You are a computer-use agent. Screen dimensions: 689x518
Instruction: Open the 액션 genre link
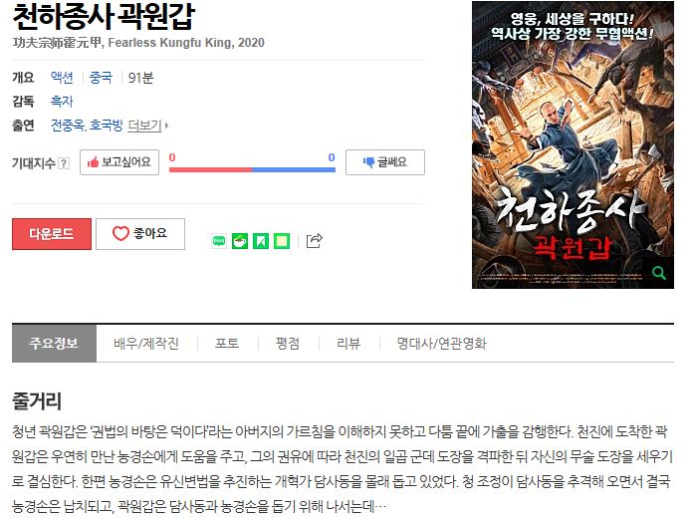[x=62, y=78]
